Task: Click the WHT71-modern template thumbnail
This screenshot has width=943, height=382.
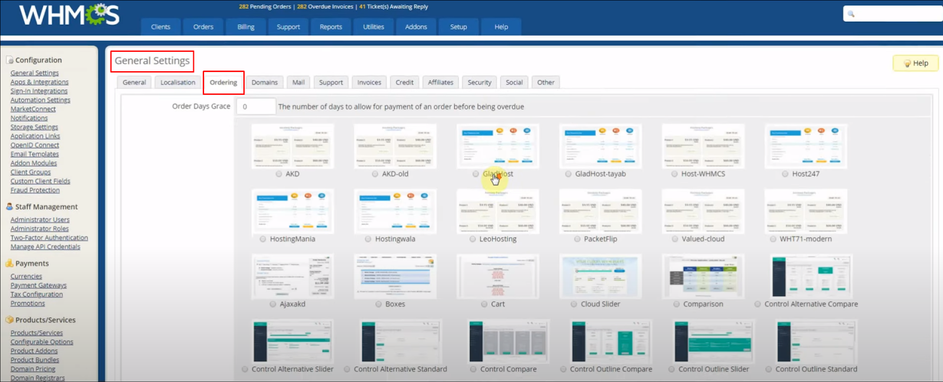Action: pyautogui.click(x=806, y=211)
